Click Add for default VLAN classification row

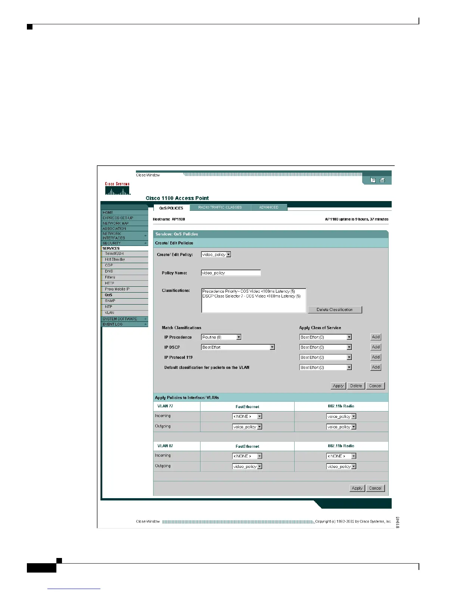coord(376,367)
